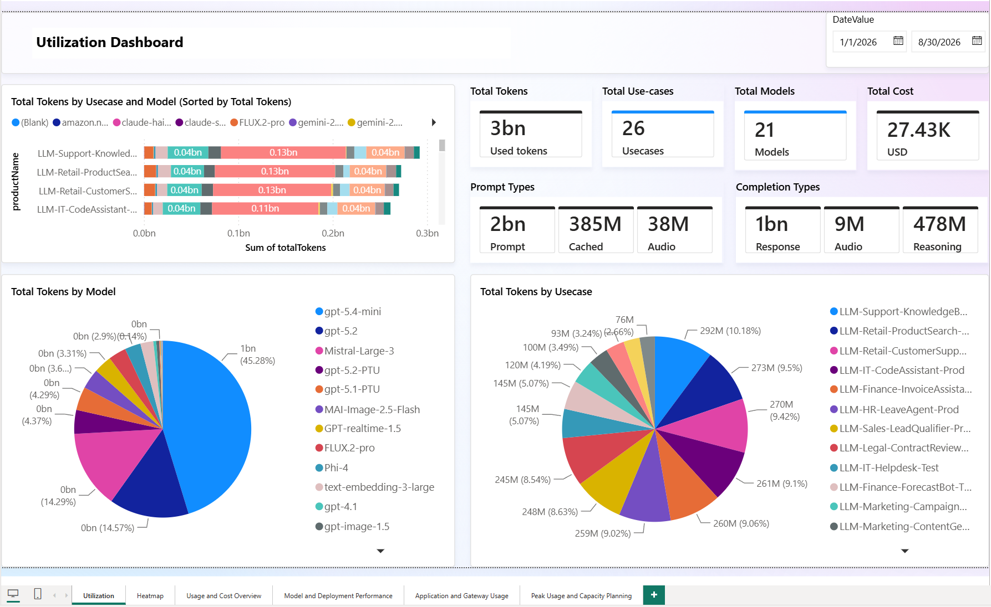Open the end date calendar picker icon
This screenshot has width=991, height=607.
pyautogui.click(x=977, y=41)
